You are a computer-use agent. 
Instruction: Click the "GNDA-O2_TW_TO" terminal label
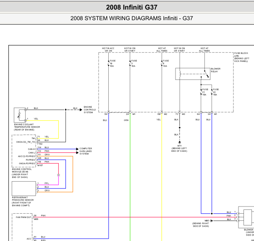(26, 142)
